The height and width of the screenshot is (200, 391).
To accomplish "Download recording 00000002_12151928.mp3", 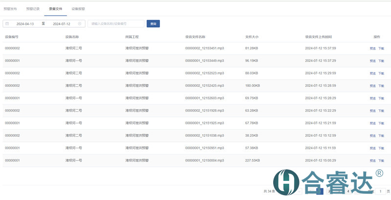I will [381, 111].
